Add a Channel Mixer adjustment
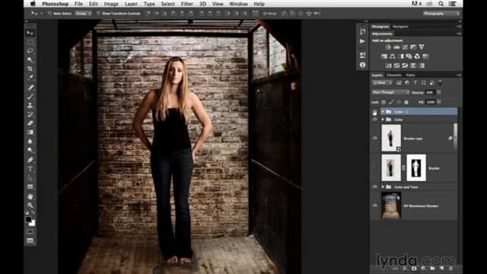This screenshot has width=487, height=274. pos(417,56)
